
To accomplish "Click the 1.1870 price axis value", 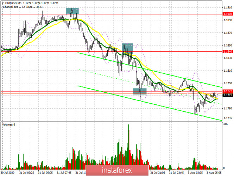I will tap(228, 33).
